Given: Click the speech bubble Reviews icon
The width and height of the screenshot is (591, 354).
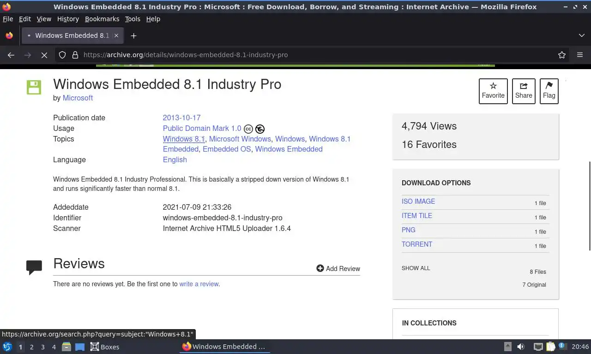Looking at the screenshot, I should click(34, 267).
